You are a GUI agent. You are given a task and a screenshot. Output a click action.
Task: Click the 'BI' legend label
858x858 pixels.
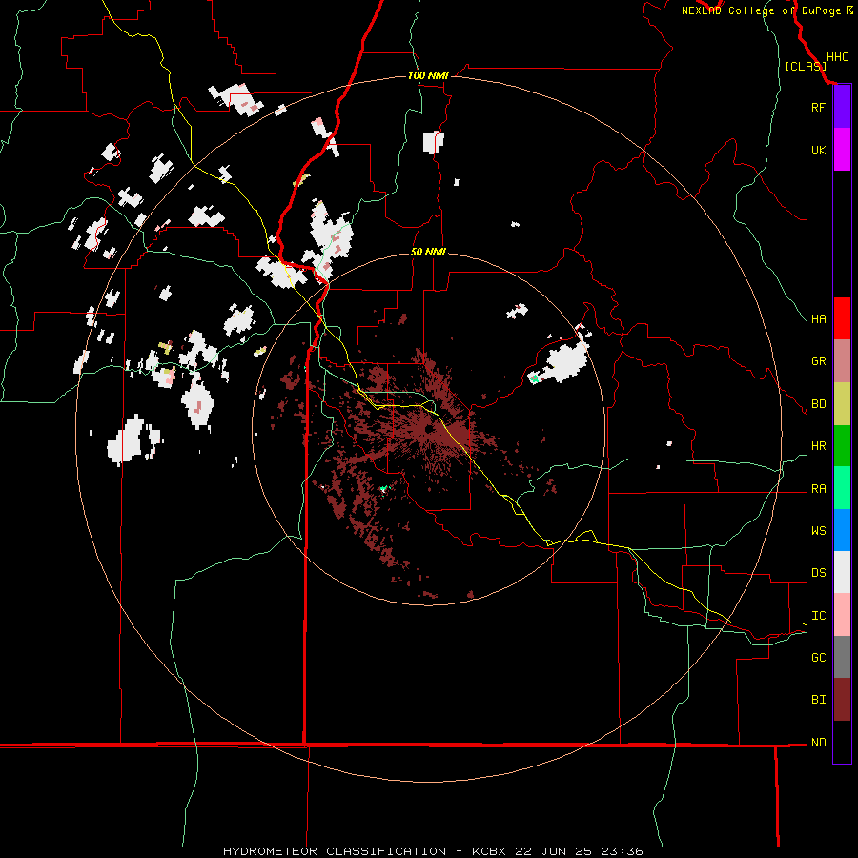[x=818, y=700]
